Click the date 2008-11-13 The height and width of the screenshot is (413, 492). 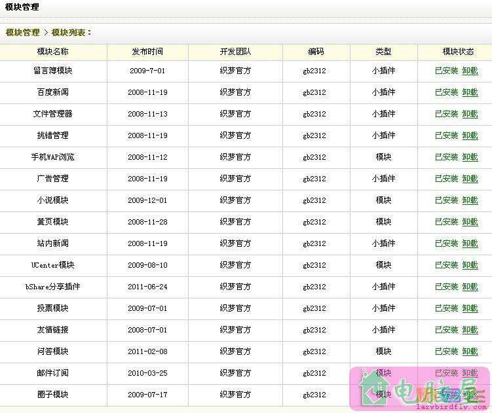(x=147, y=114)
